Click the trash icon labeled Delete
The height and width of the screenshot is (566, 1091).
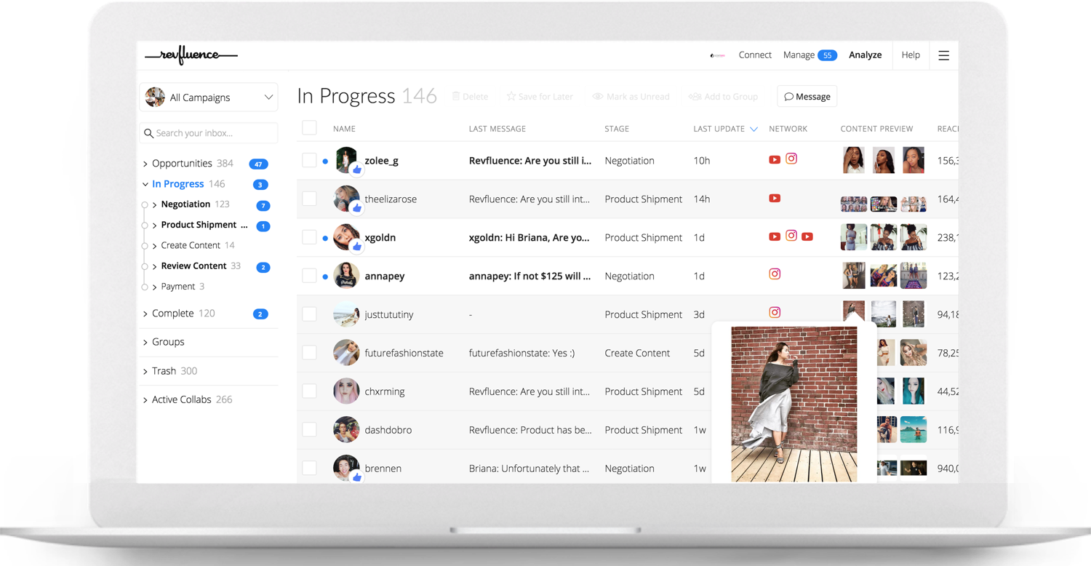456,97
